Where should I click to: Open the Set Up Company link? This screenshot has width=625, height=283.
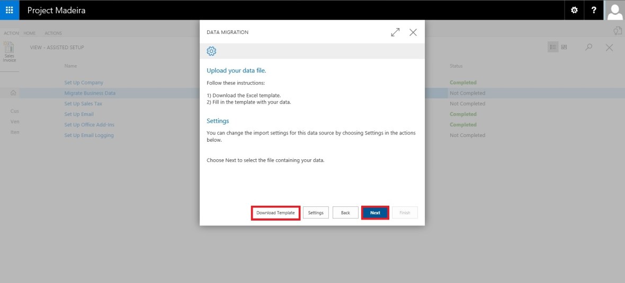84,83
